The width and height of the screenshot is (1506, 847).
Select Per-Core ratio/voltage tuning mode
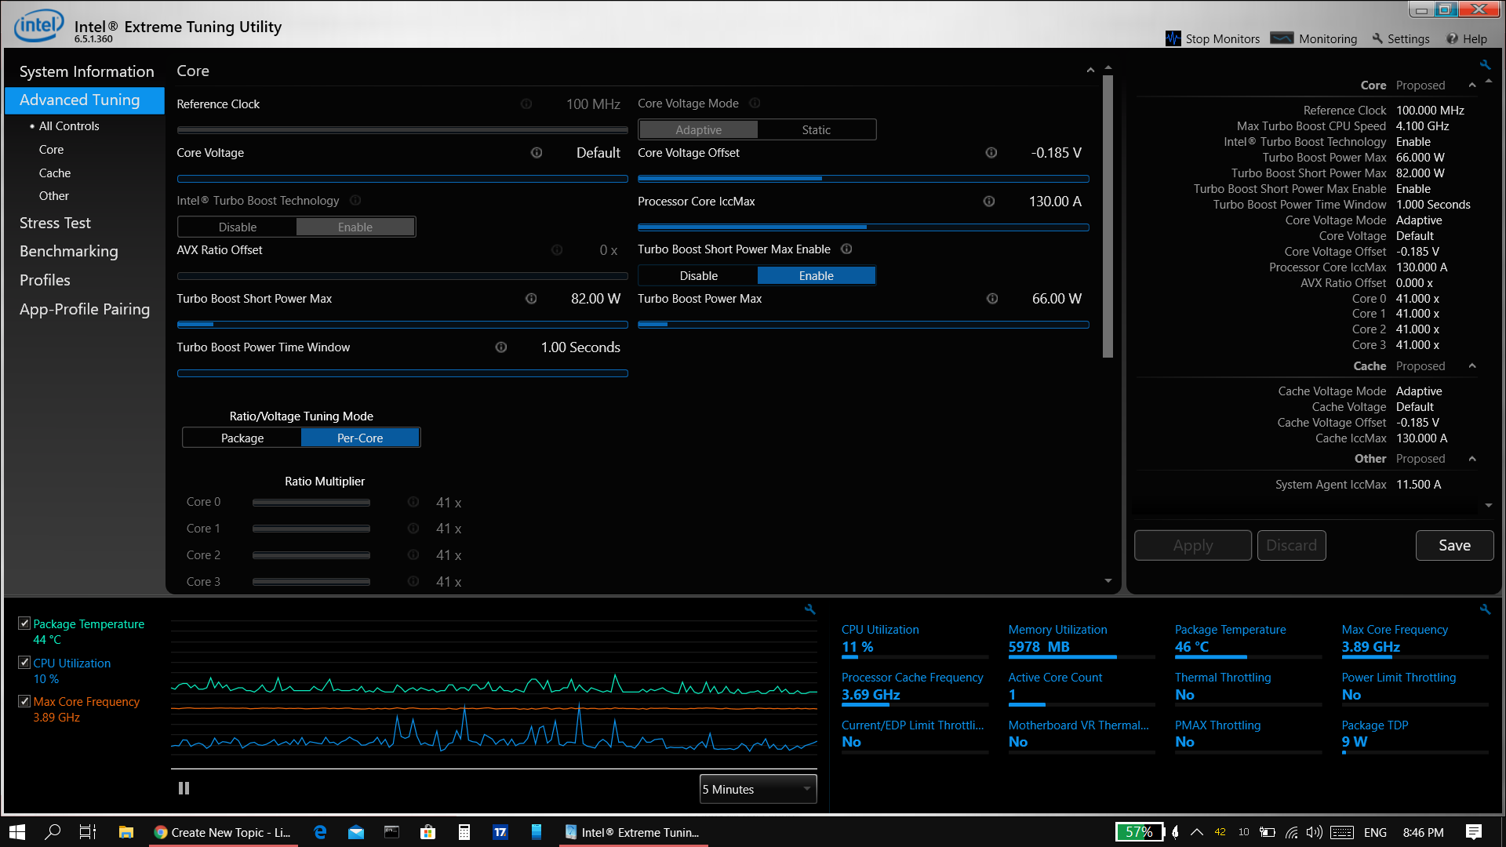[x=360, y=438]
